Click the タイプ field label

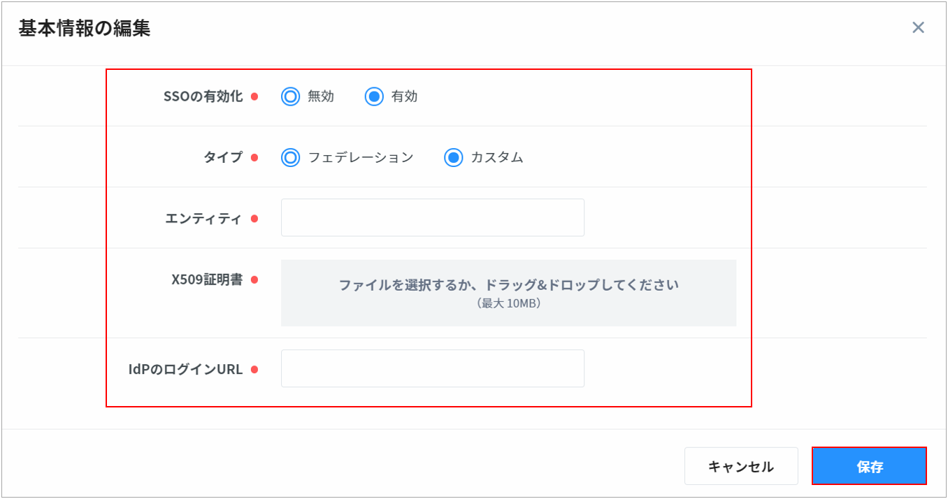click(x=223, y=157)
